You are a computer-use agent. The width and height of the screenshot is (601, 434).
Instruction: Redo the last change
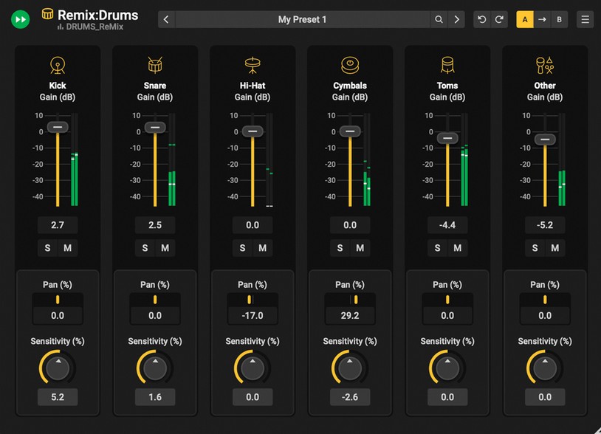[499, 19]
